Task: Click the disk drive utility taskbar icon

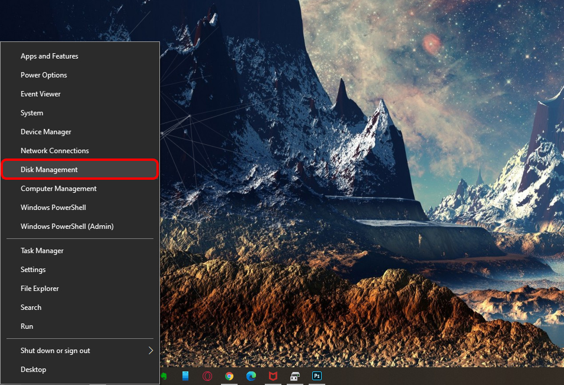Action: 295,376
